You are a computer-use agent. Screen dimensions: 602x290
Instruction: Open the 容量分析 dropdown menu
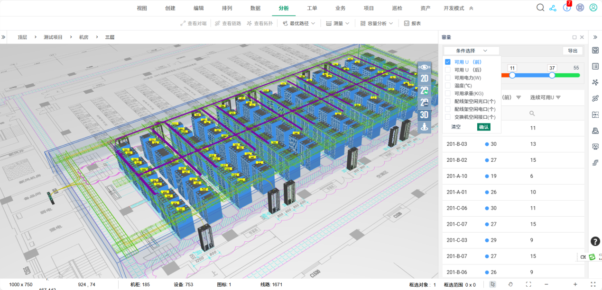(377, 23)
